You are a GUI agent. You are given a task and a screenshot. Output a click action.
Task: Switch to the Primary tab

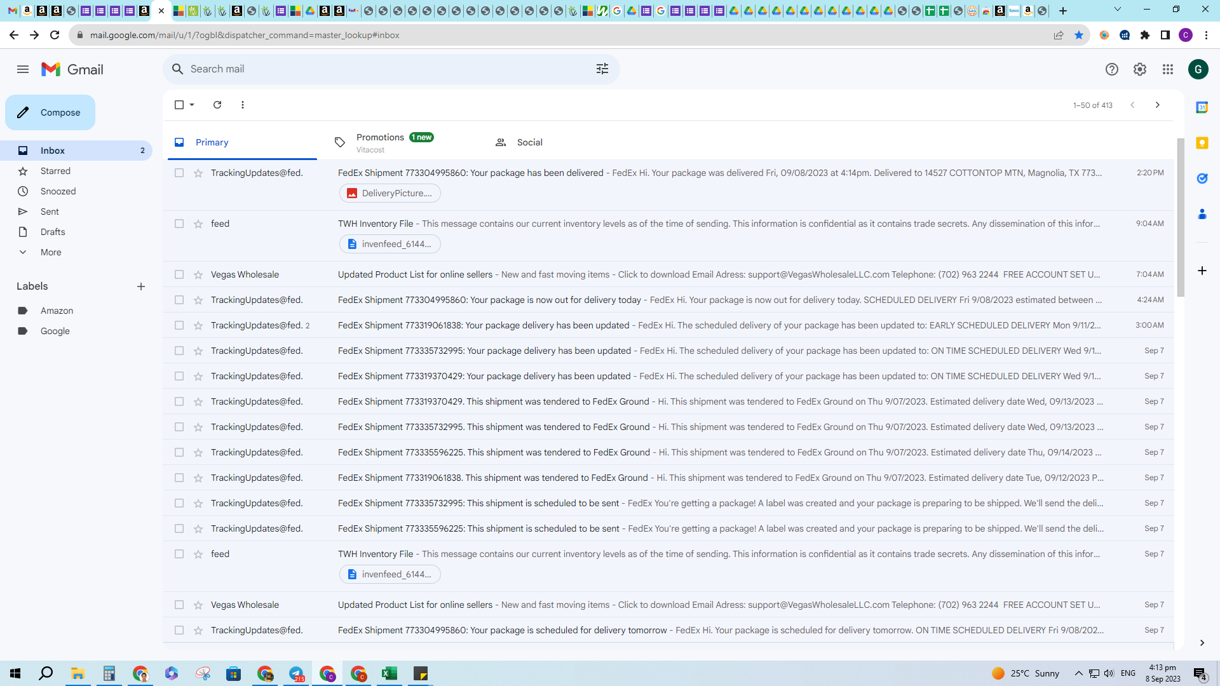coord(242,142)
